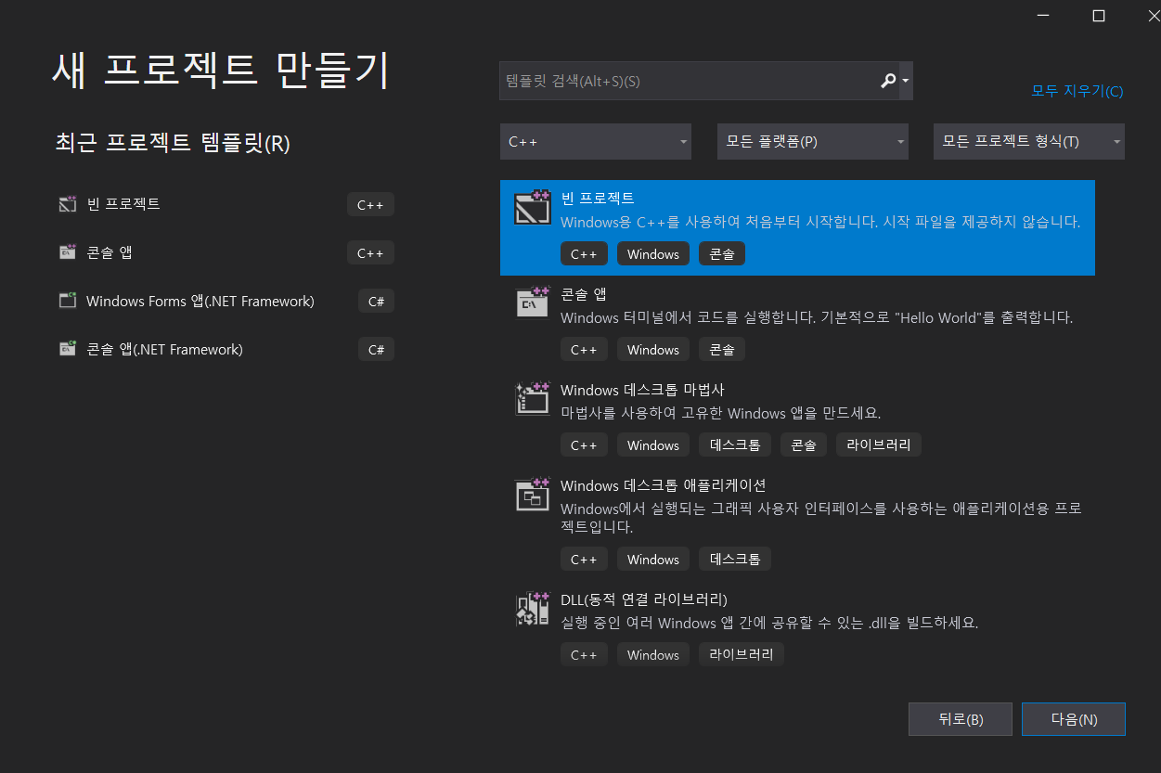
Task: Click the 콘솔 앱(.NET Framework) recent icon
Action: click(67, 349)
